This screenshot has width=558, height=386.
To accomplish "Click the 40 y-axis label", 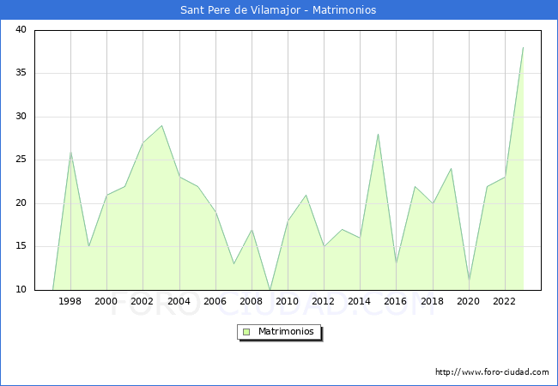I will pos(21,29).
